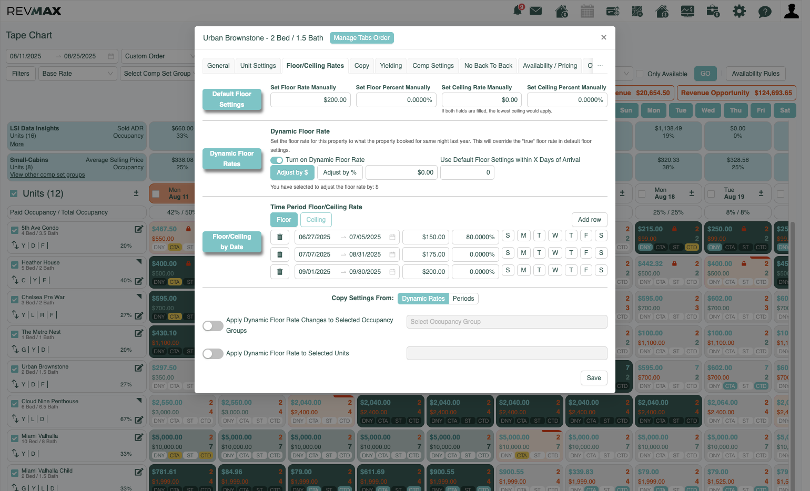Click edit icon for 5th Ave Condo
Viewport: 810px width, 491px height.
139,229
